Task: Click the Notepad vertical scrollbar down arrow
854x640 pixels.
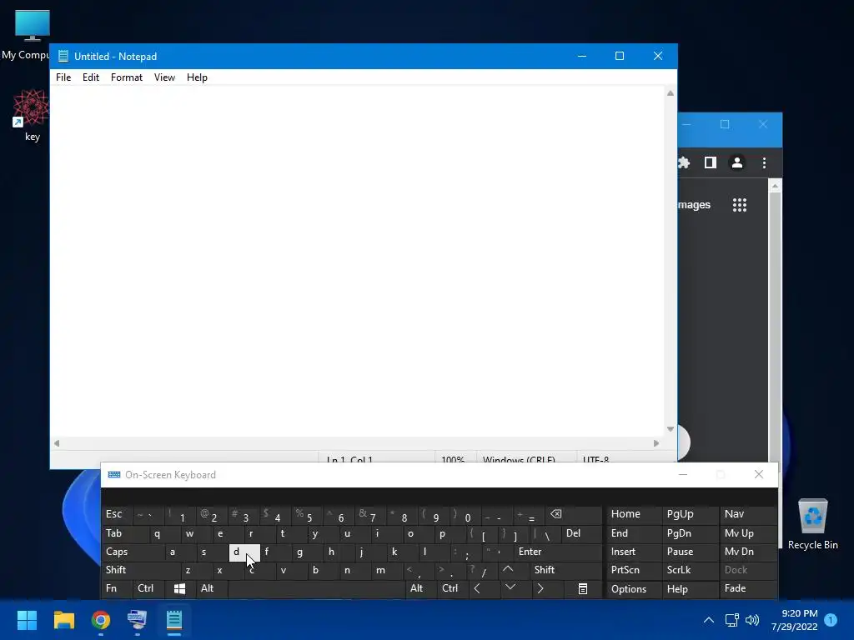Action: click(671, 429)
